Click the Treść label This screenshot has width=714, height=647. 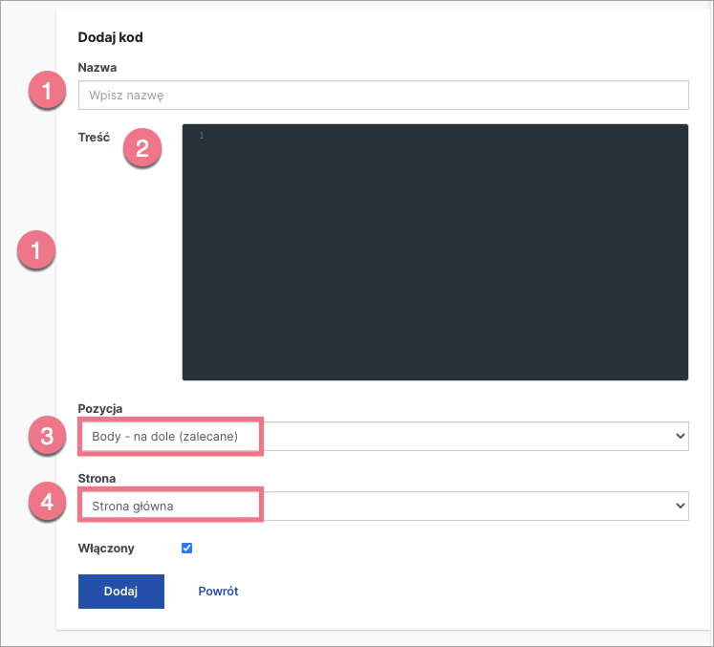click(94, 137)
